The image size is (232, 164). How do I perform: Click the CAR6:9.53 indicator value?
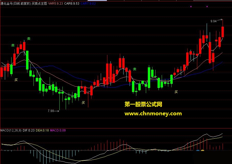(72, 3)
